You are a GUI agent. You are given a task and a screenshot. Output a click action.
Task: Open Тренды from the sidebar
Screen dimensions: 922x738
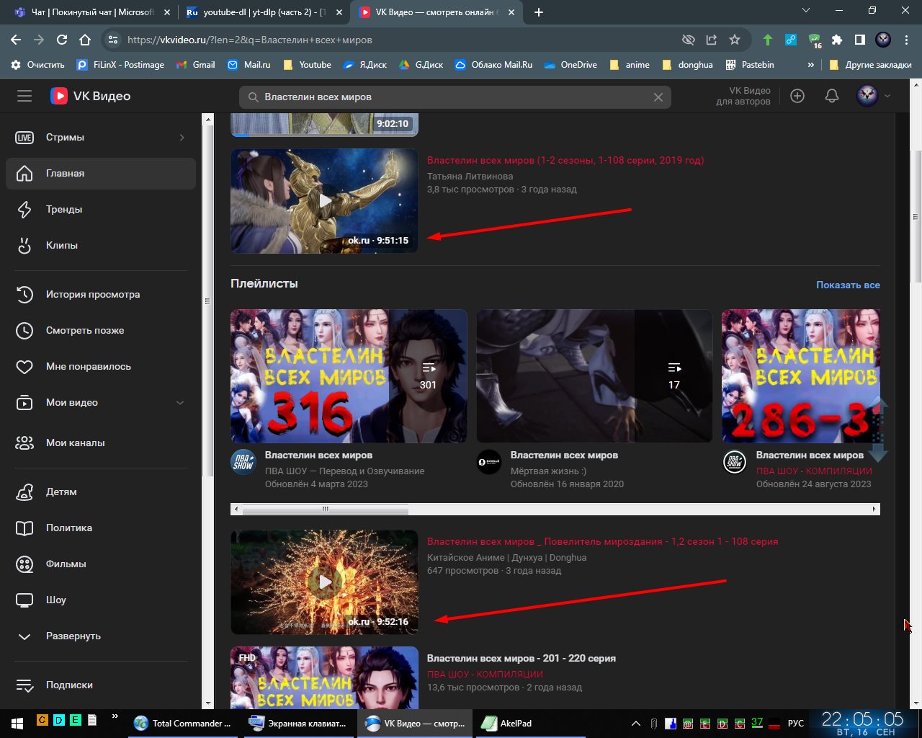click(x=64, y=209)
